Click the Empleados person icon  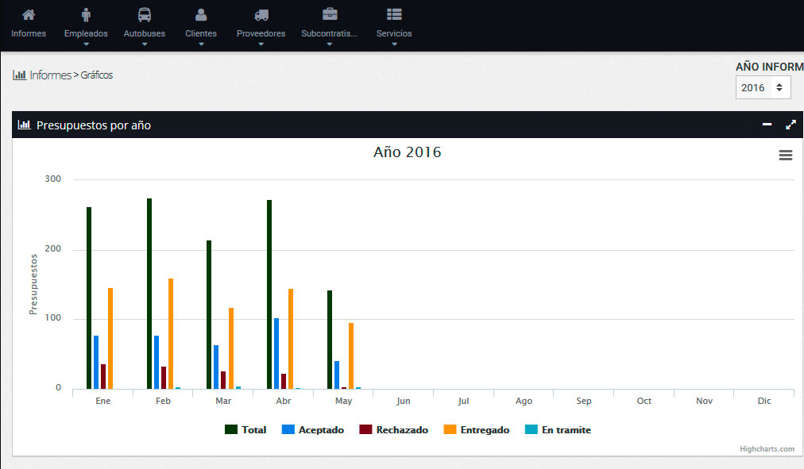click(86, 15)
